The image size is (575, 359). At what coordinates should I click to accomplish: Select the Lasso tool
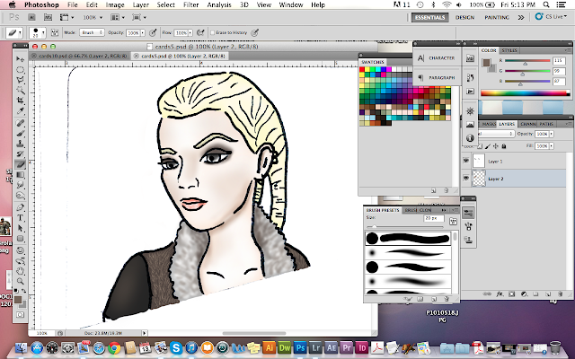click(x=20, y=80)
